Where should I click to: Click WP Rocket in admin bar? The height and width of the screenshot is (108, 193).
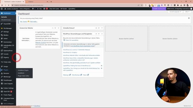(64, 9)
